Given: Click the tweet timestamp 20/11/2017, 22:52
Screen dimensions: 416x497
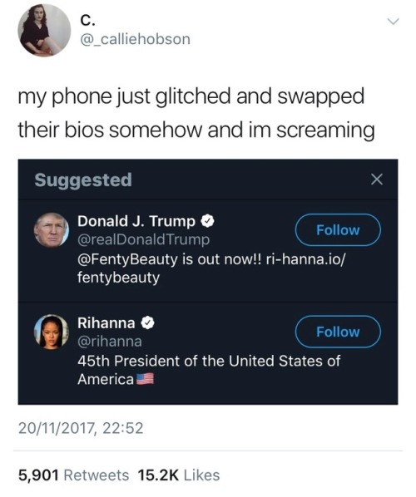Looking at the screenshot, I should [81, 428].
